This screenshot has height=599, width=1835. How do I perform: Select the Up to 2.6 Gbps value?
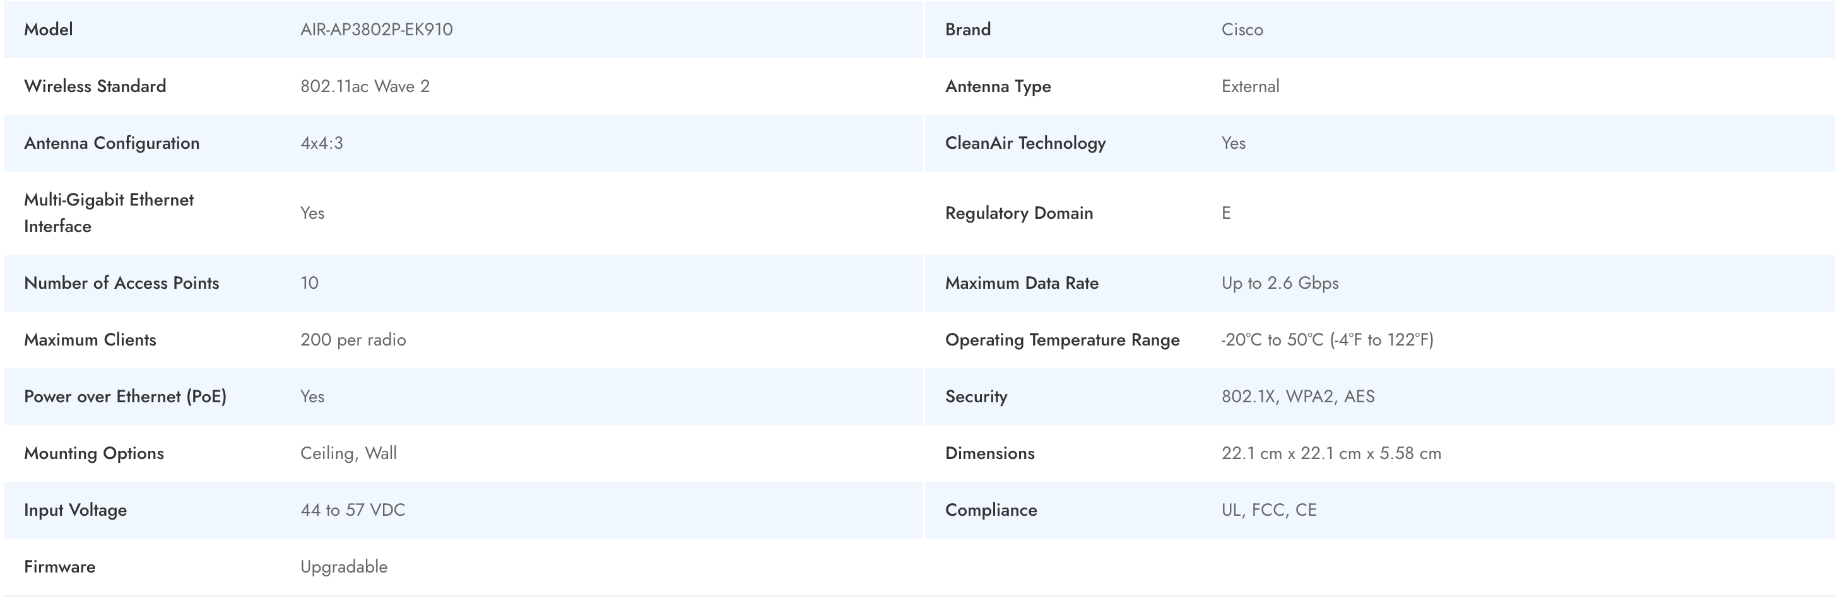(1279, 282)
